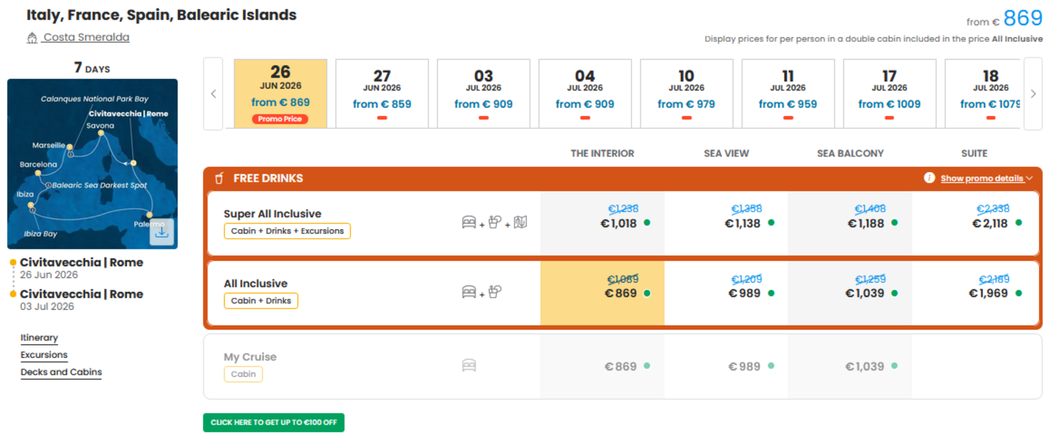
Task: Click the Cabin + Drinks tag
Action: click(x=261, y=301)
